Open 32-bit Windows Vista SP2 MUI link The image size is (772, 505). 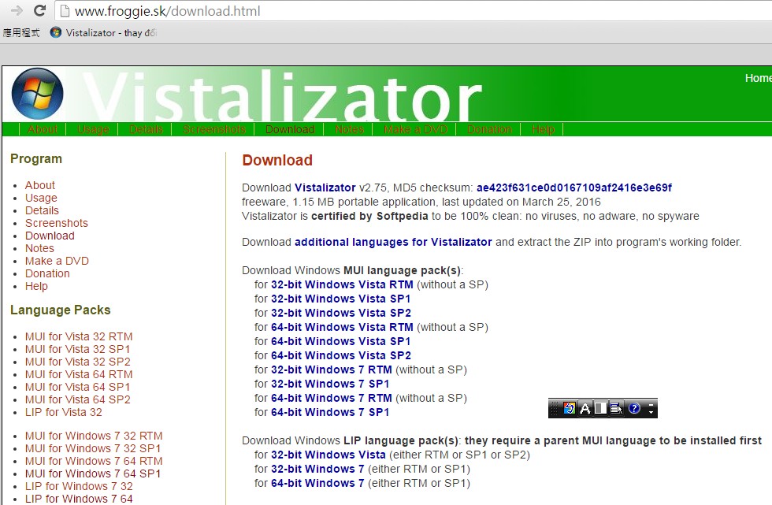(x=340, y=313)
